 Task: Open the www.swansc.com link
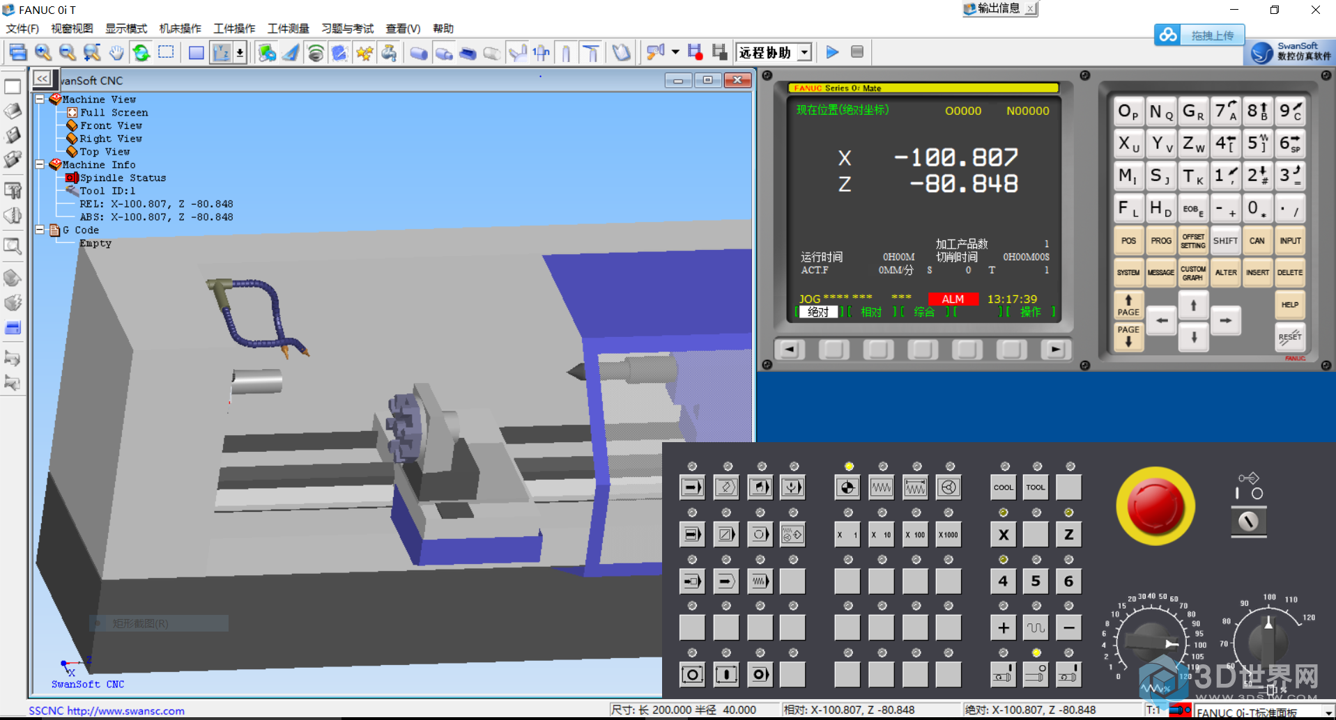[125, 711]
